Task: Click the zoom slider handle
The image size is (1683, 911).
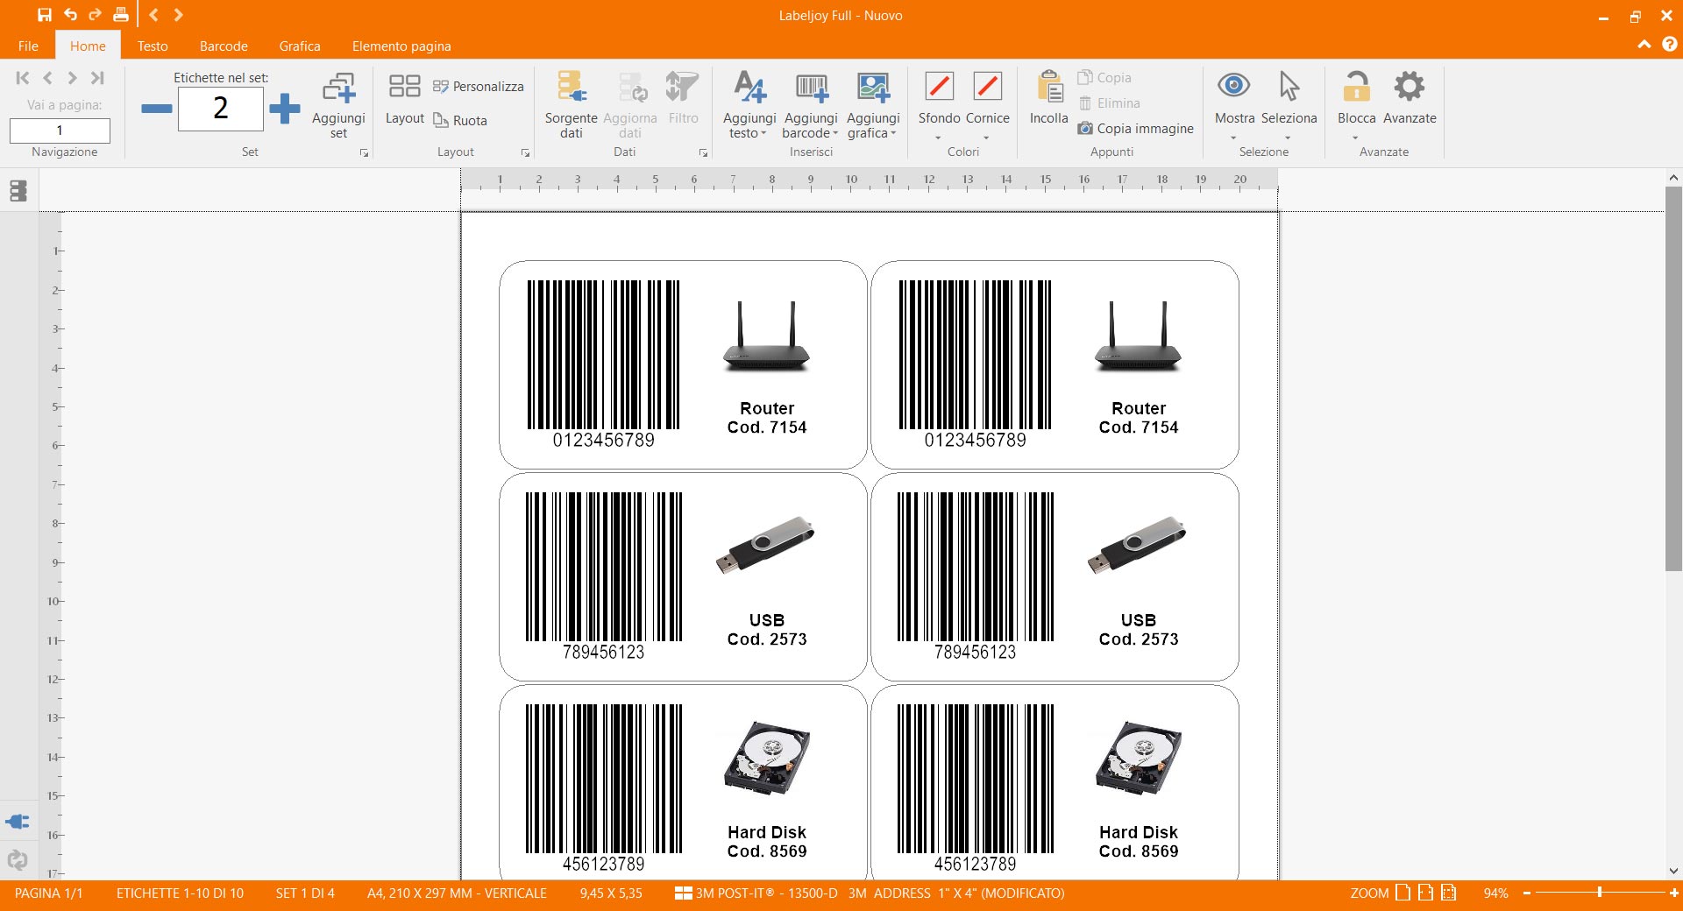Action: tap(1600, 893)
